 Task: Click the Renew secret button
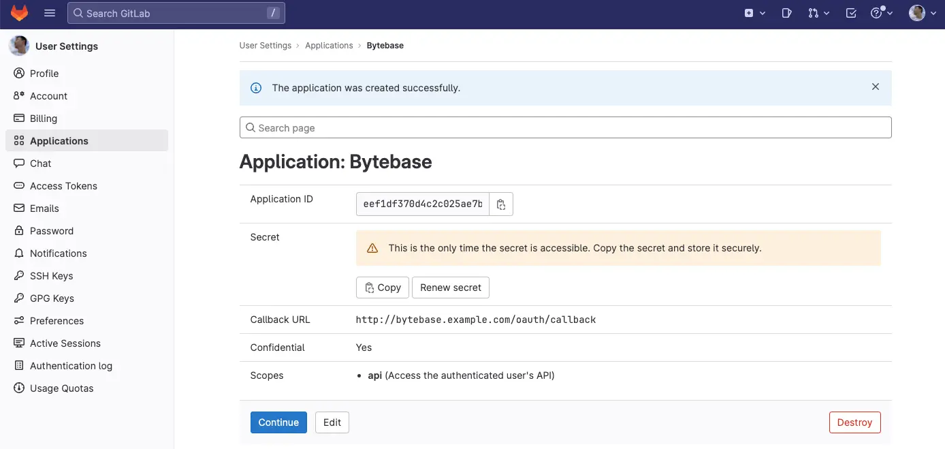coord(451,288)
